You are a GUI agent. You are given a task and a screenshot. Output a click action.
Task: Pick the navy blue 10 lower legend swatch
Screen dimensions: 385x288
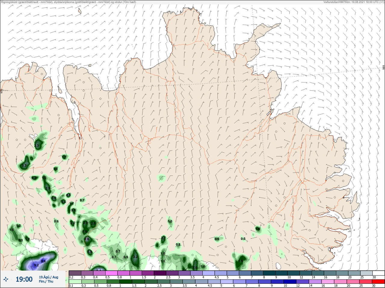point(290,281)
